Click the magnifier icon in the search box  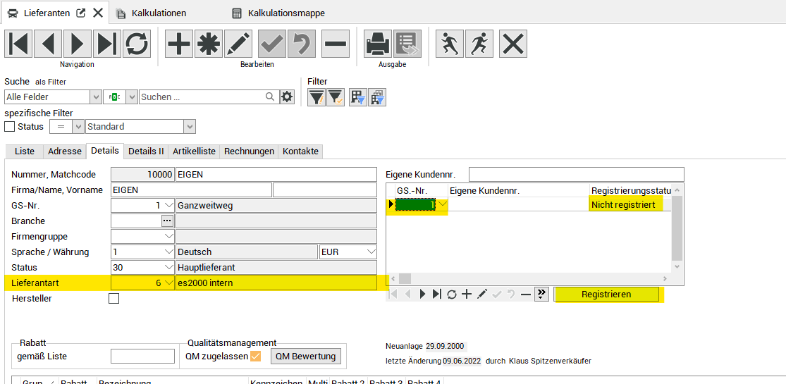[270, 97]
